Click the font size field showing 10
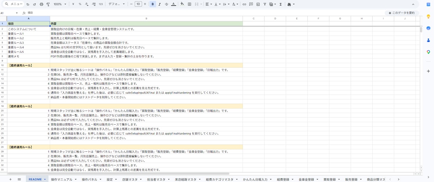 click(138, 4)
